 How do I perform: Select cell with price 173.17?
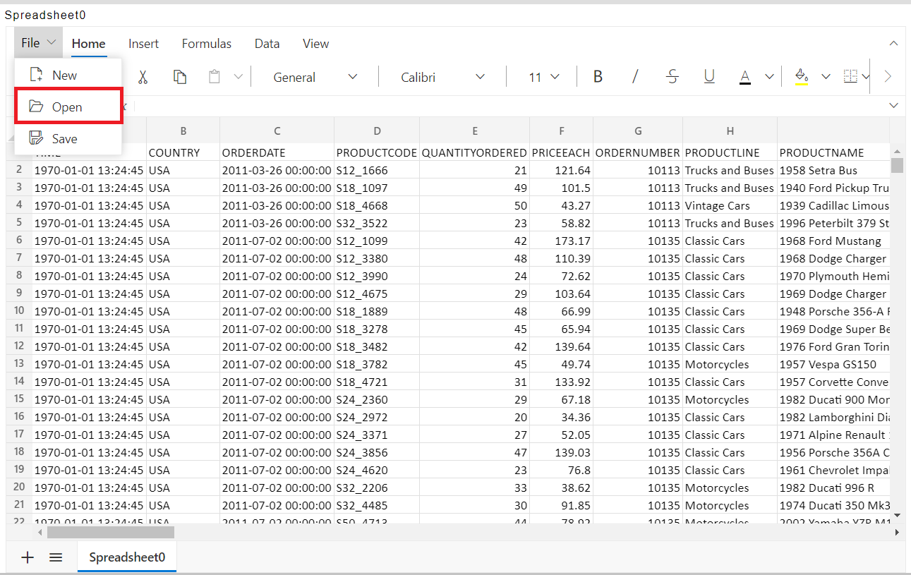tap(562, 241)
